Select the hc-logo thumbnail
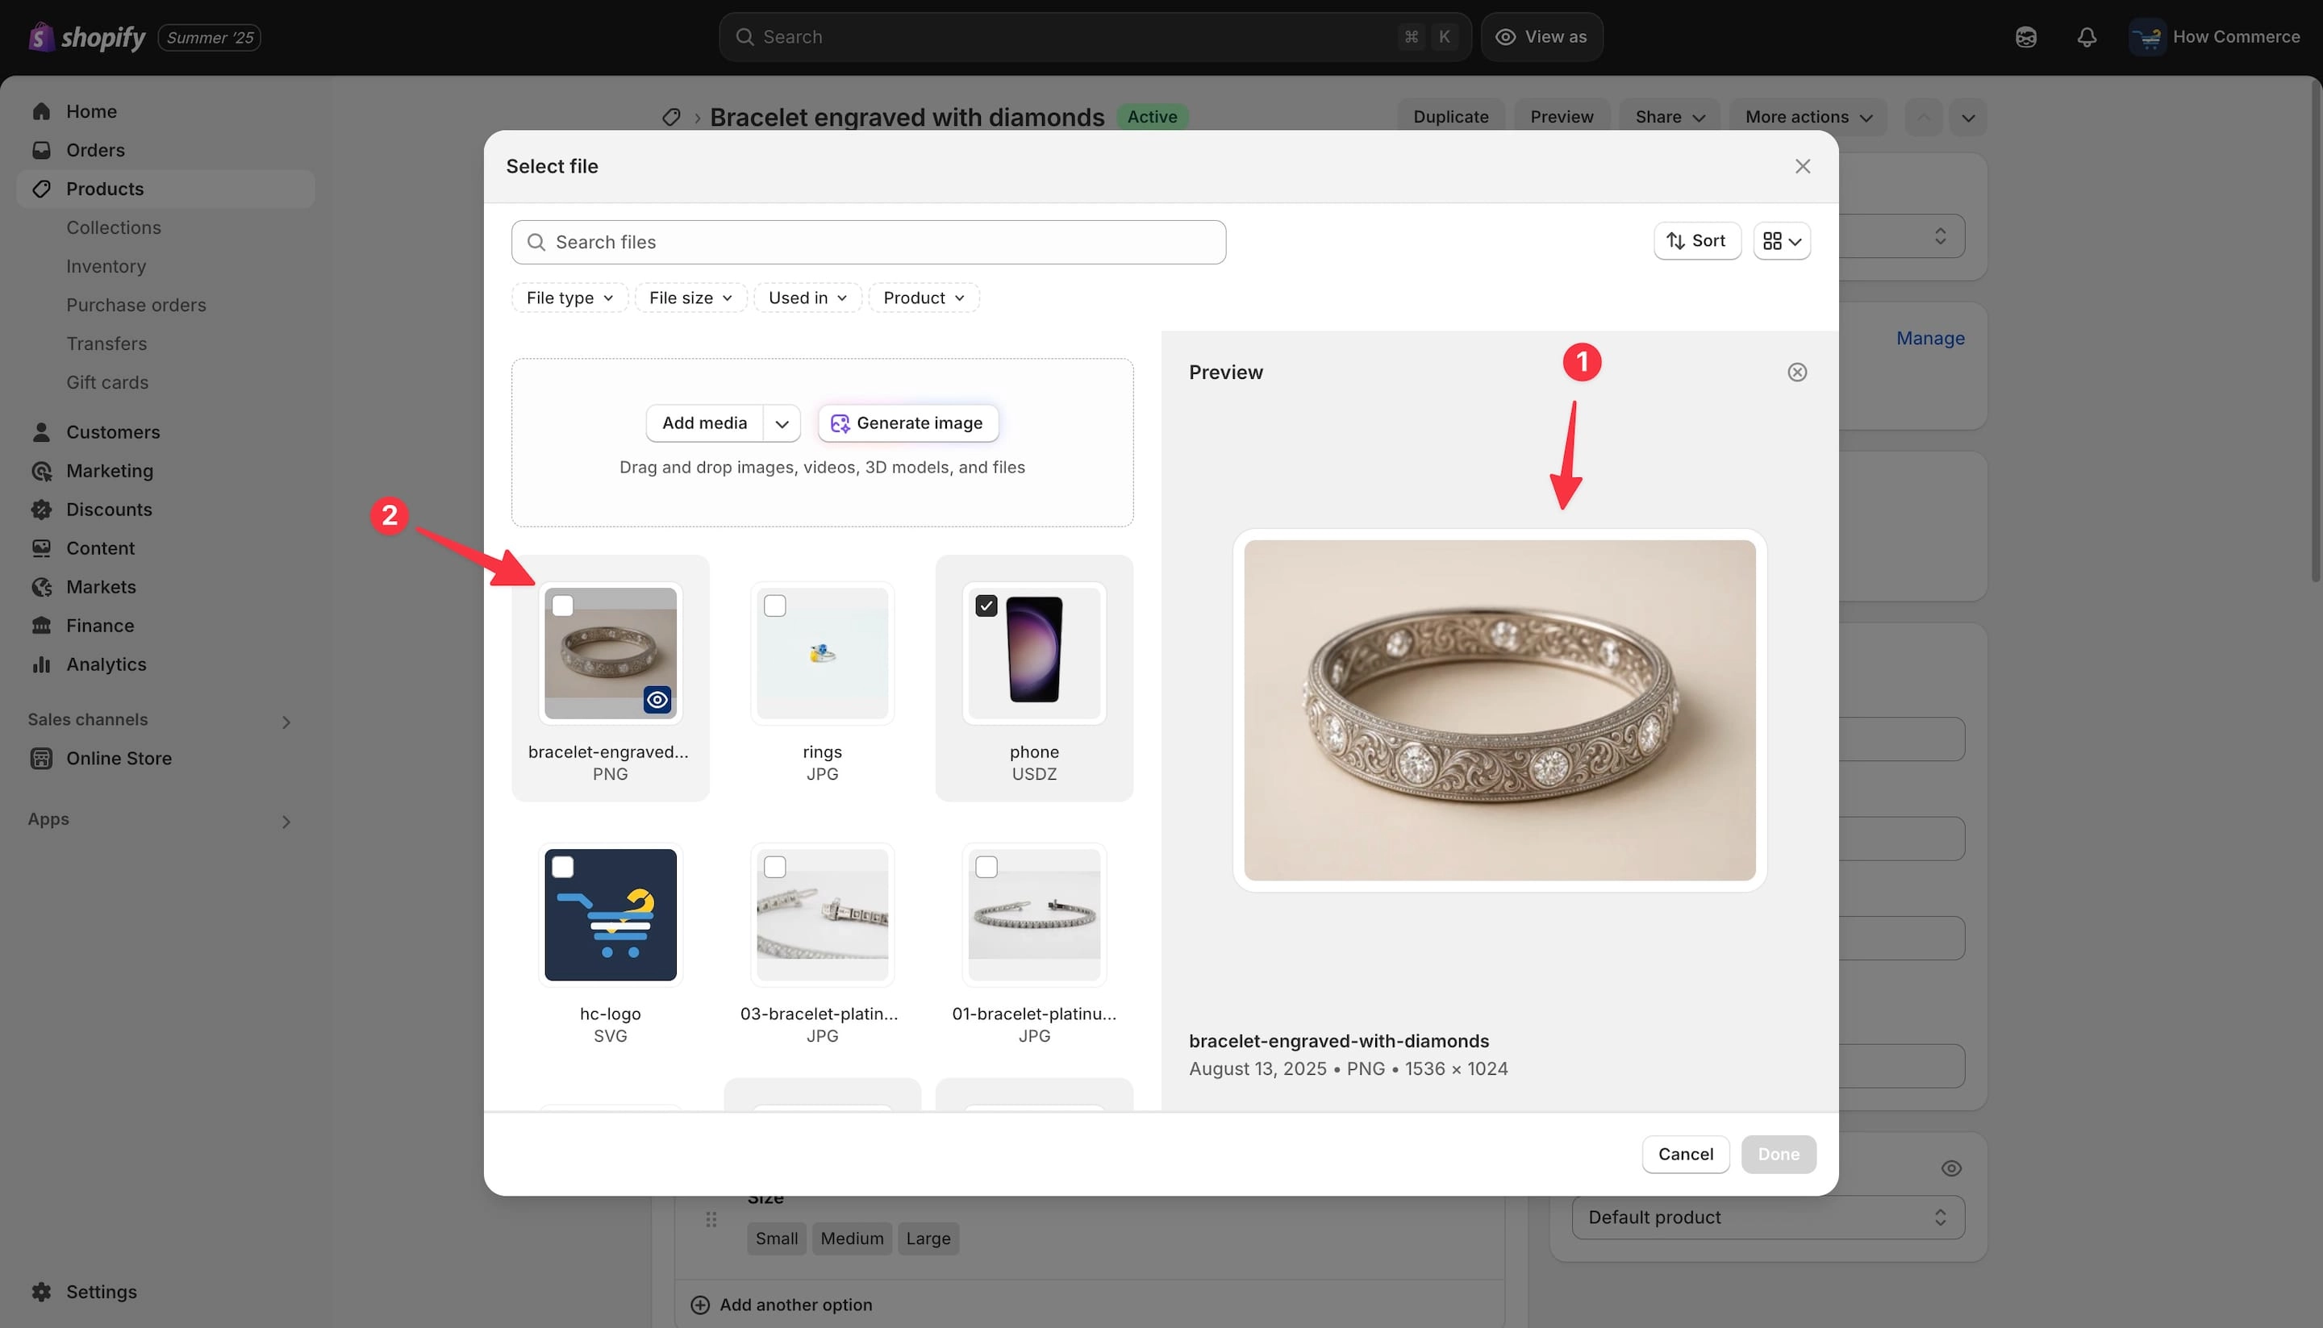The image size is (2323, 1328). [611, 915]
